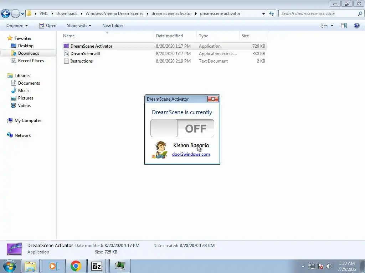Create a New folder

coord(113,26)
